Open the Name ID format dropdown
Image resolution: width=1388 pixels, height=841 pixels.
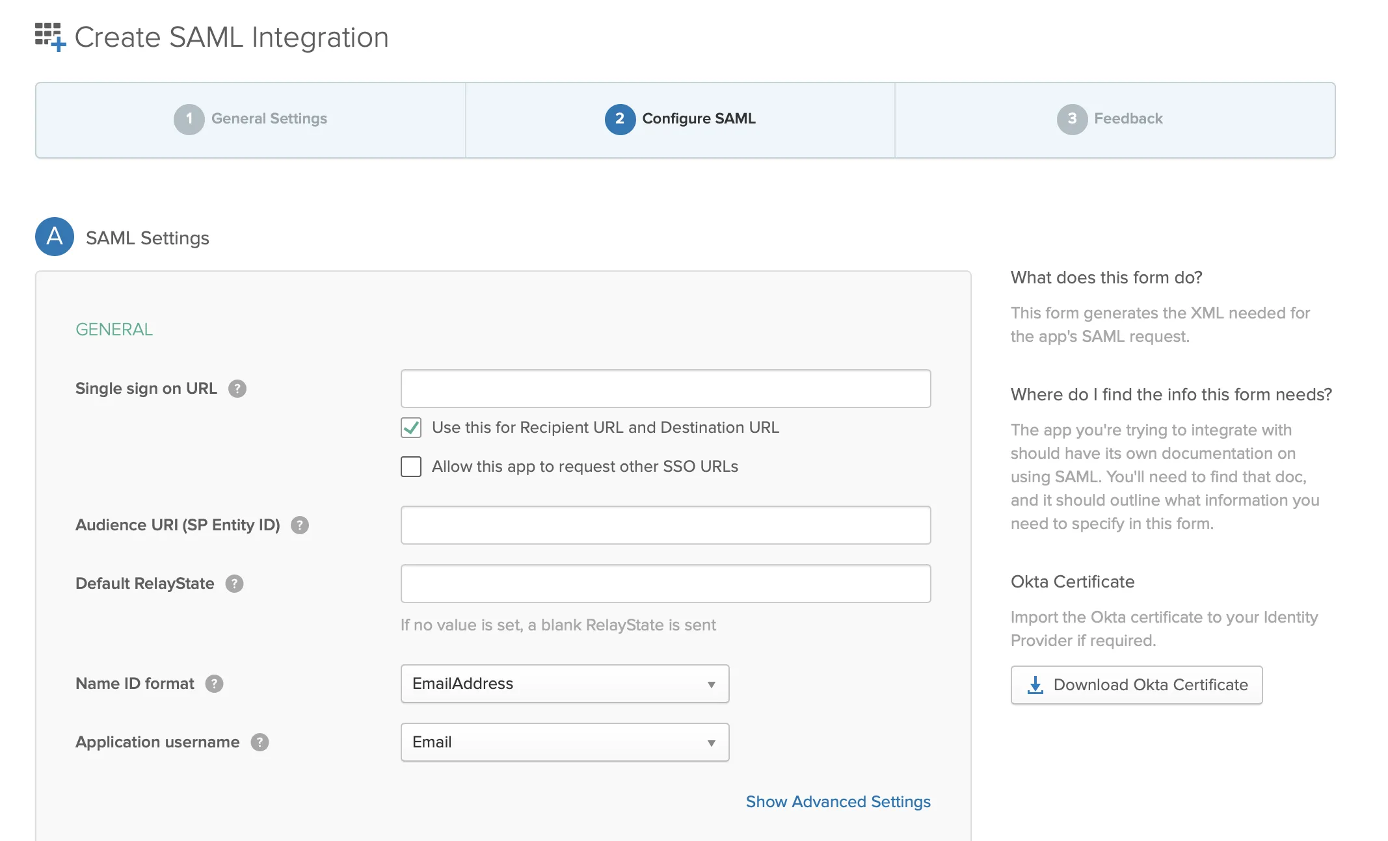(565, 684)
